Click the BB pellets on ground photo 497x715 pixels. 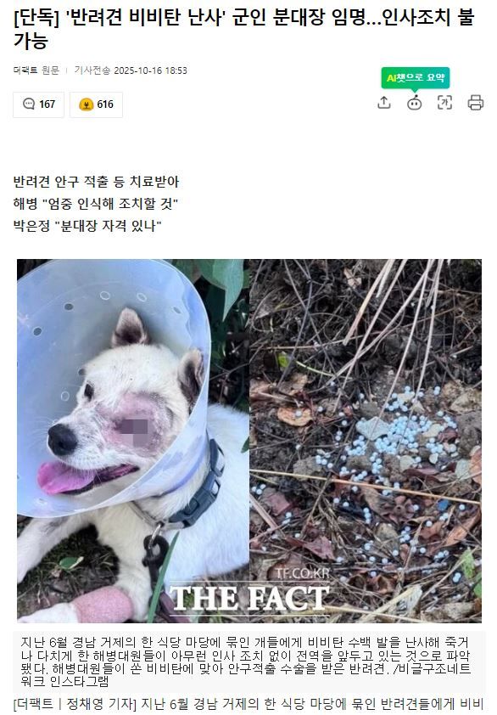(x=366, y=441)
